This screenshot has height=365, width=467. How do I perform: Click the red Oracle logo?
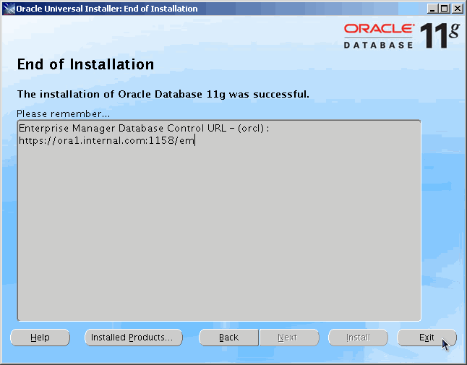pos(378,29)
